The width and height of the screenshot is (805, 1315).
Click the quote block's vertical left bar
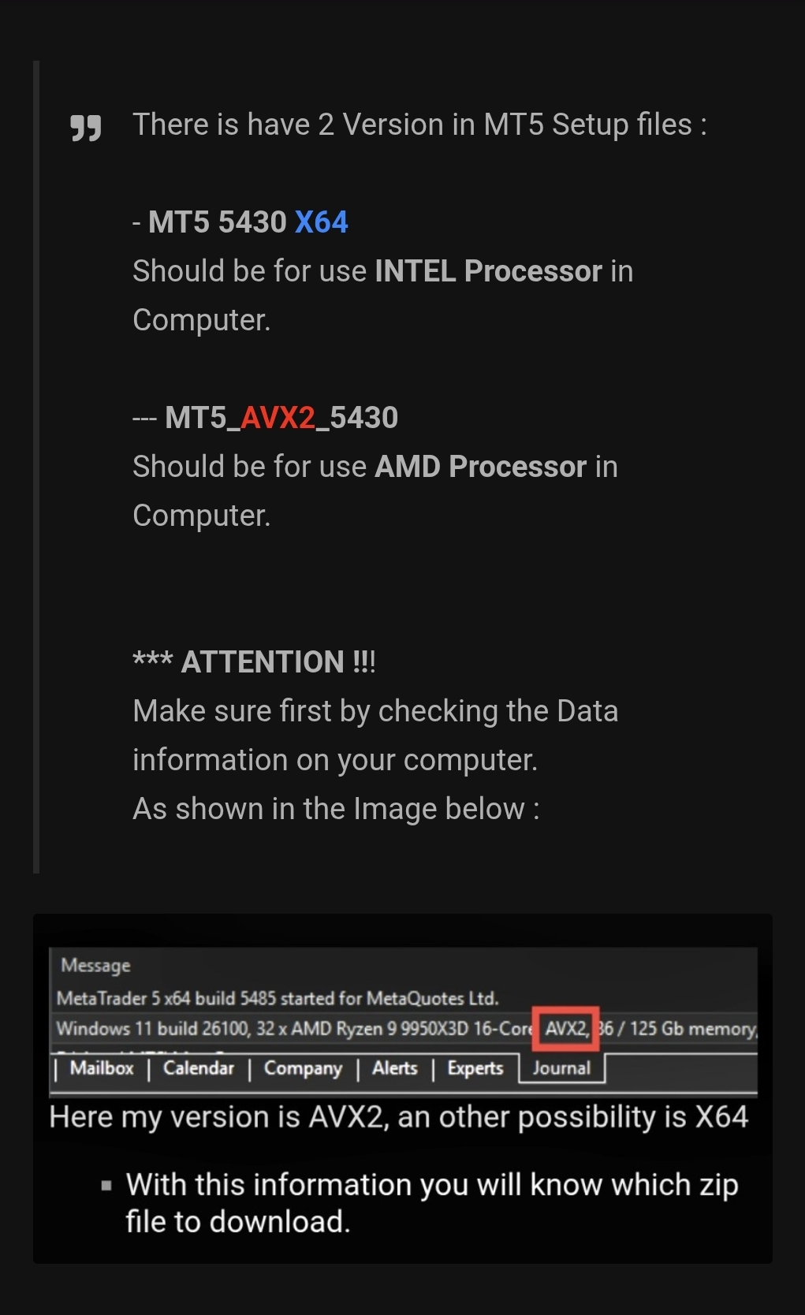(x=36, y=467)
